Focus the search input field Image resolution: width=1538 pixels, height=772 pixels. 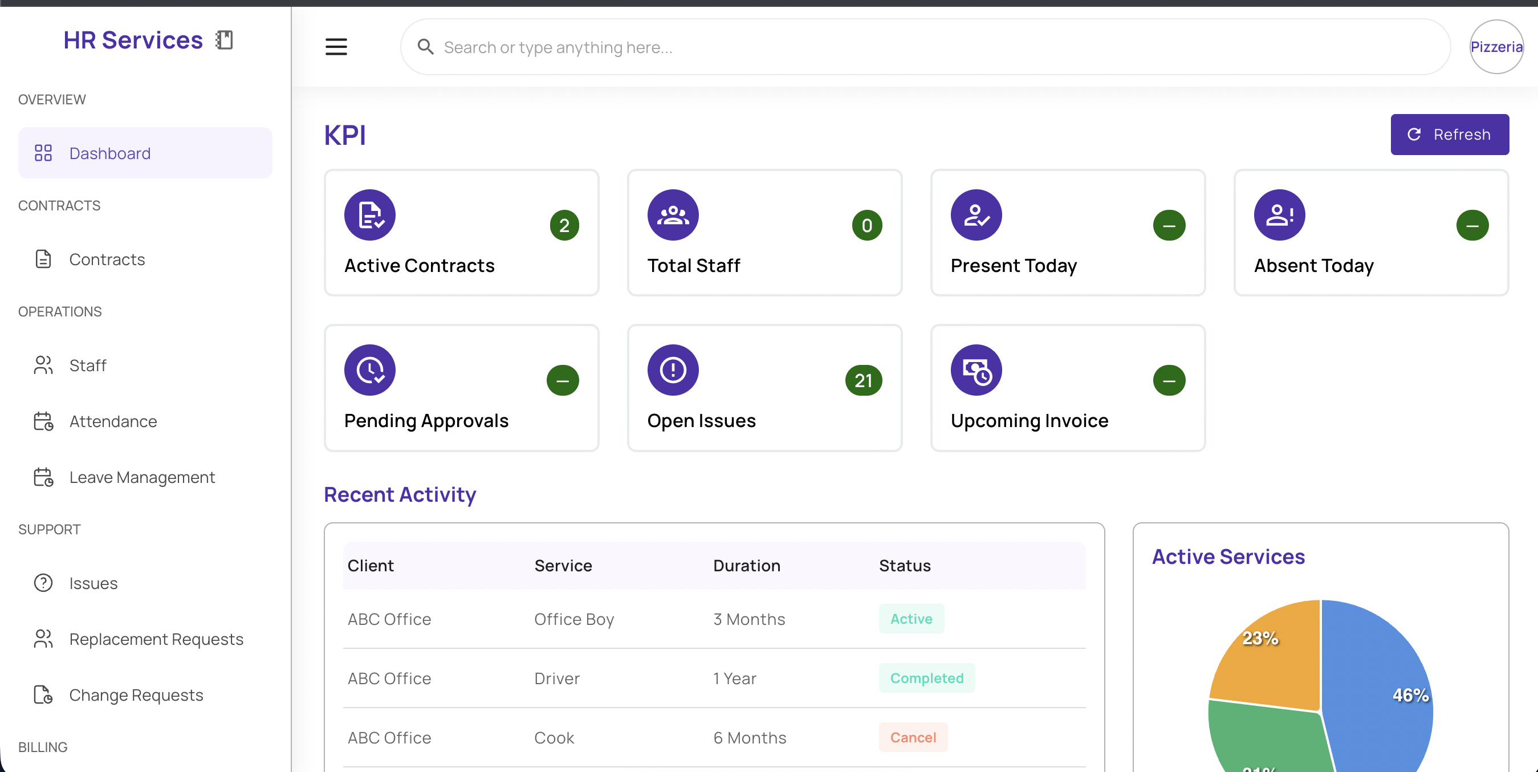click(x=925, y=47)
